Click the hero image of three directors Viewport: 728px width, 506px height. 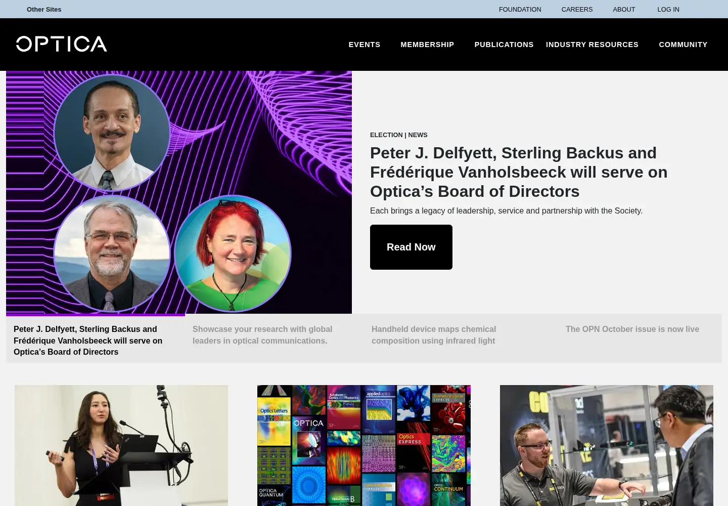pos(179,192)
